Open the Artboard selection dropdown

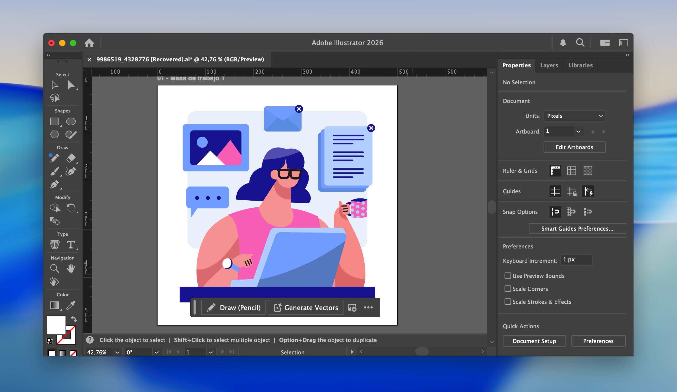(579, 131)
